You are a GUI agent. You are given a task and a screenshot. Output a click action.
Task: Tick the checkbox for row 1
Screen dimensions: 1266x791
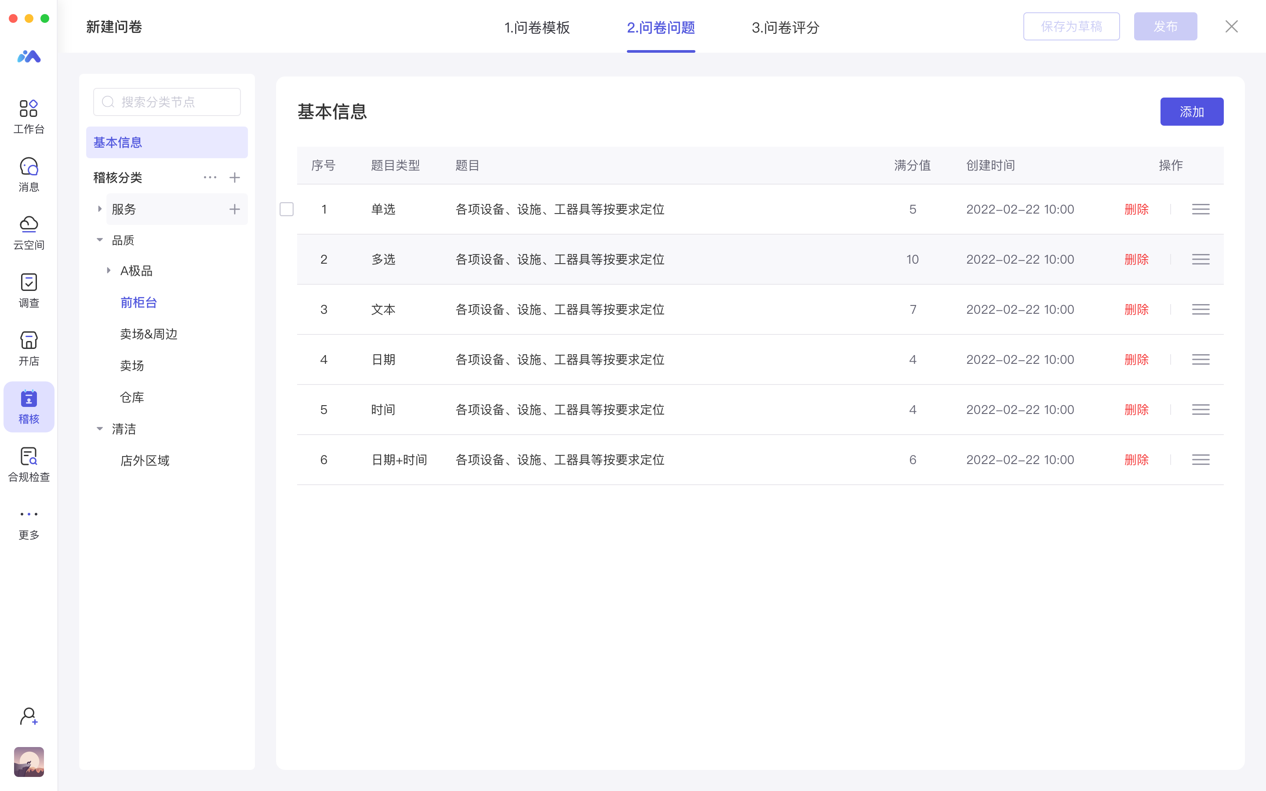(287, 209)
